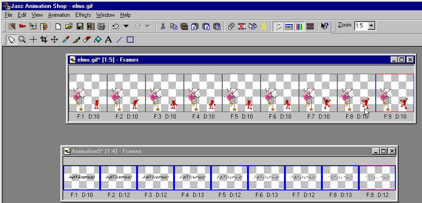The image size is (422, 203).
Task: Select frame F:1 in elmo.gif window
Action: click(88, 93)
